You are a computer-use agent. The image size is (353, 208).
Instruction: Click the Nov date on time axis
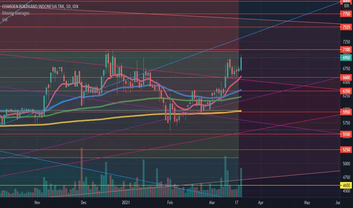coord(37,203)
